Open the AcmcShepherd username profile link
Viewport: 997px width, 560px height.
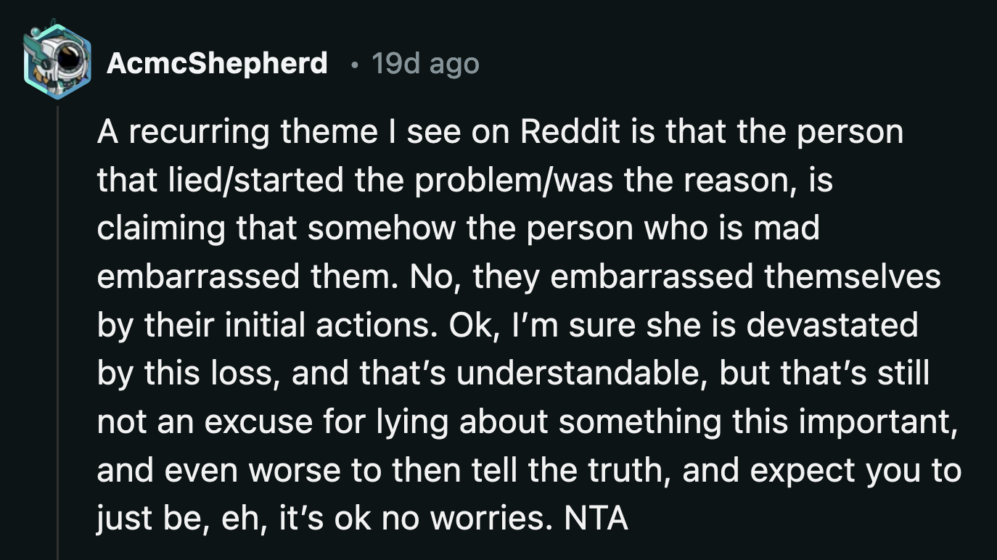217,64
